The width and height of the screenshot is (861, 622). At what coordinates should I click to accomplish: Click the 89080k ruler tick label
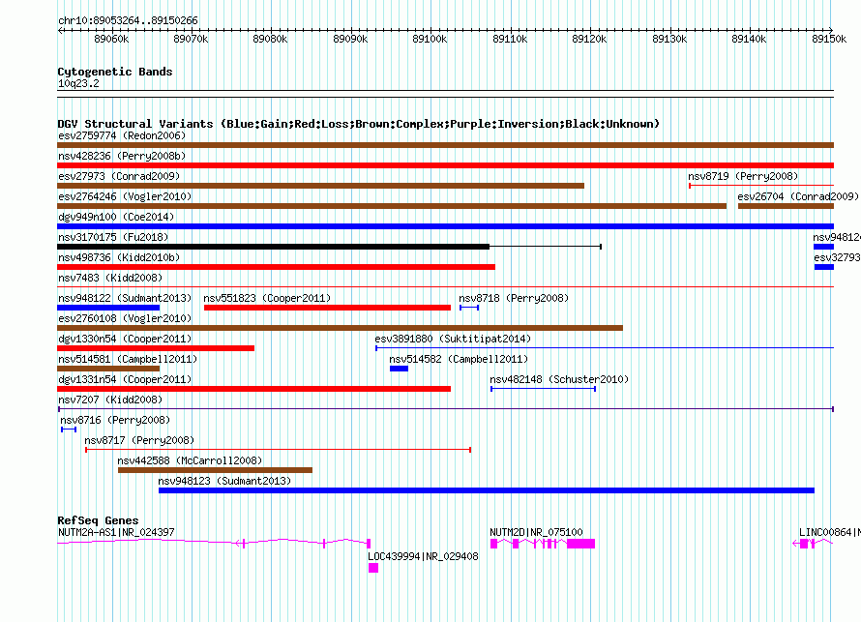[x=270, y=39]
